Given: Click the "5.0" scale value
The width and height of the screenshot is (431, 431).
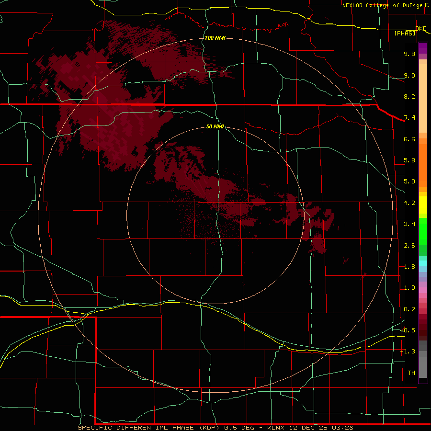Looking at the screenshot, I should (409, 181).
